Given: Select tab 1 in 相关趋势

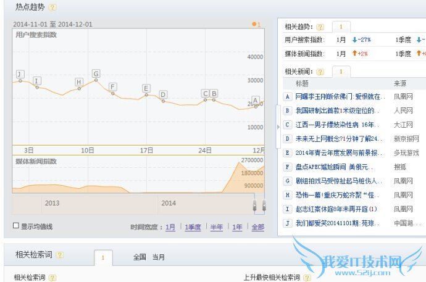Looking at the screenshot, I should coord(341,27).
